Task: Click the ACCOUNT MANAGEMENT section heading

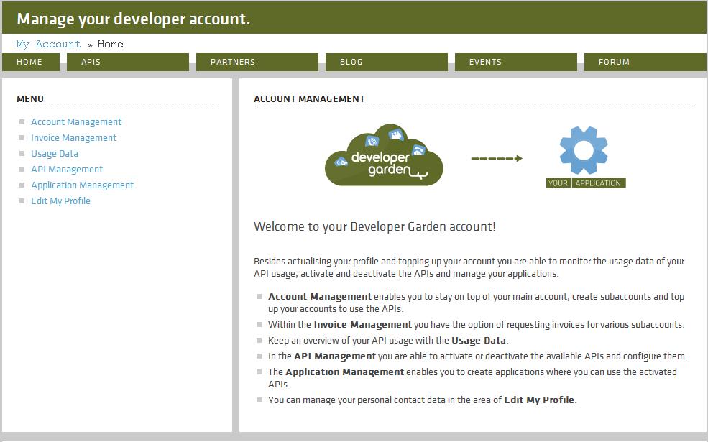Action: click(x=309, y=99)
